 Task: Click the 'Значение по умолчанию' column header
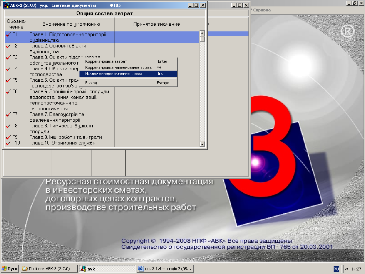click(x=71, y=24)
